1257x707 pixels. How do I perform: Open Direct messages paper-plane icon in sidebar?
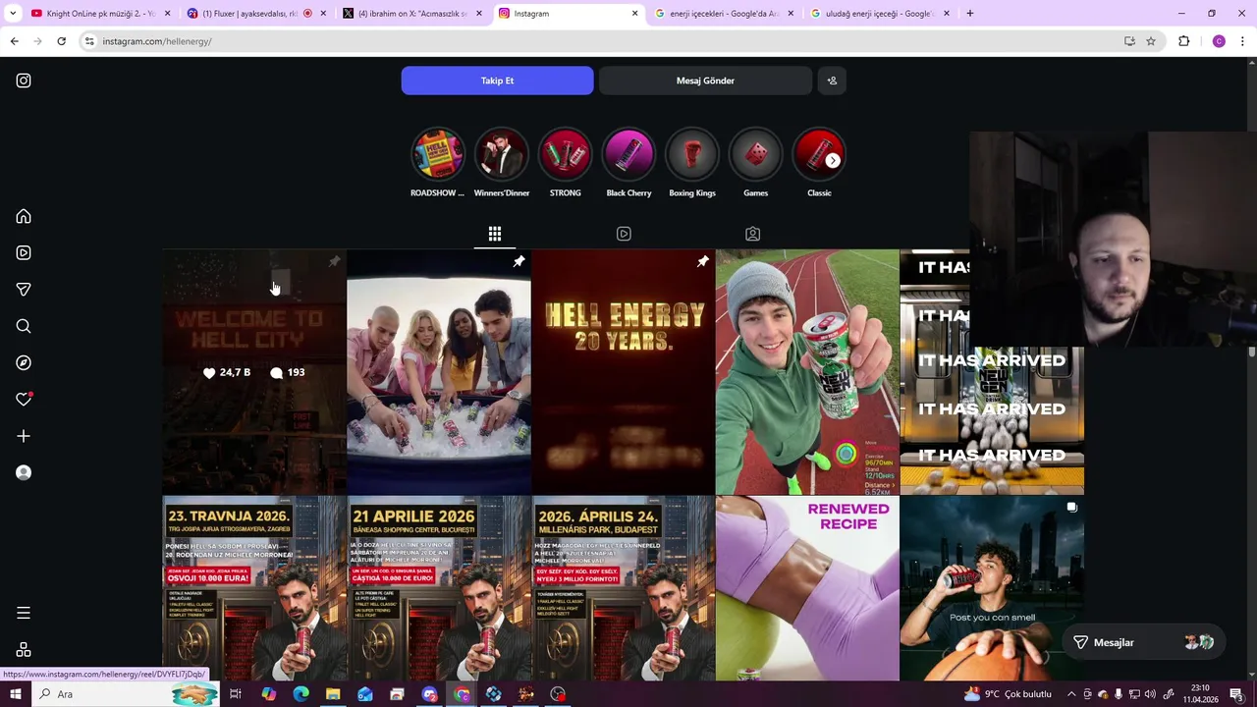[x=24, y=290]
